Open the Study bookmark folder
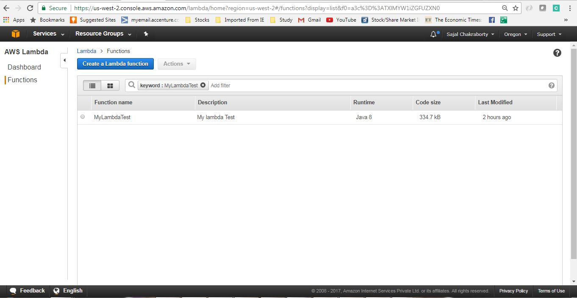 coord(281,20)
